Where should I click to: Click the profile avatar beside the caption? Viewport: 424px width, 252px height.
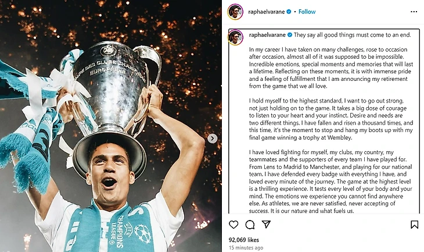click(235, 37)
